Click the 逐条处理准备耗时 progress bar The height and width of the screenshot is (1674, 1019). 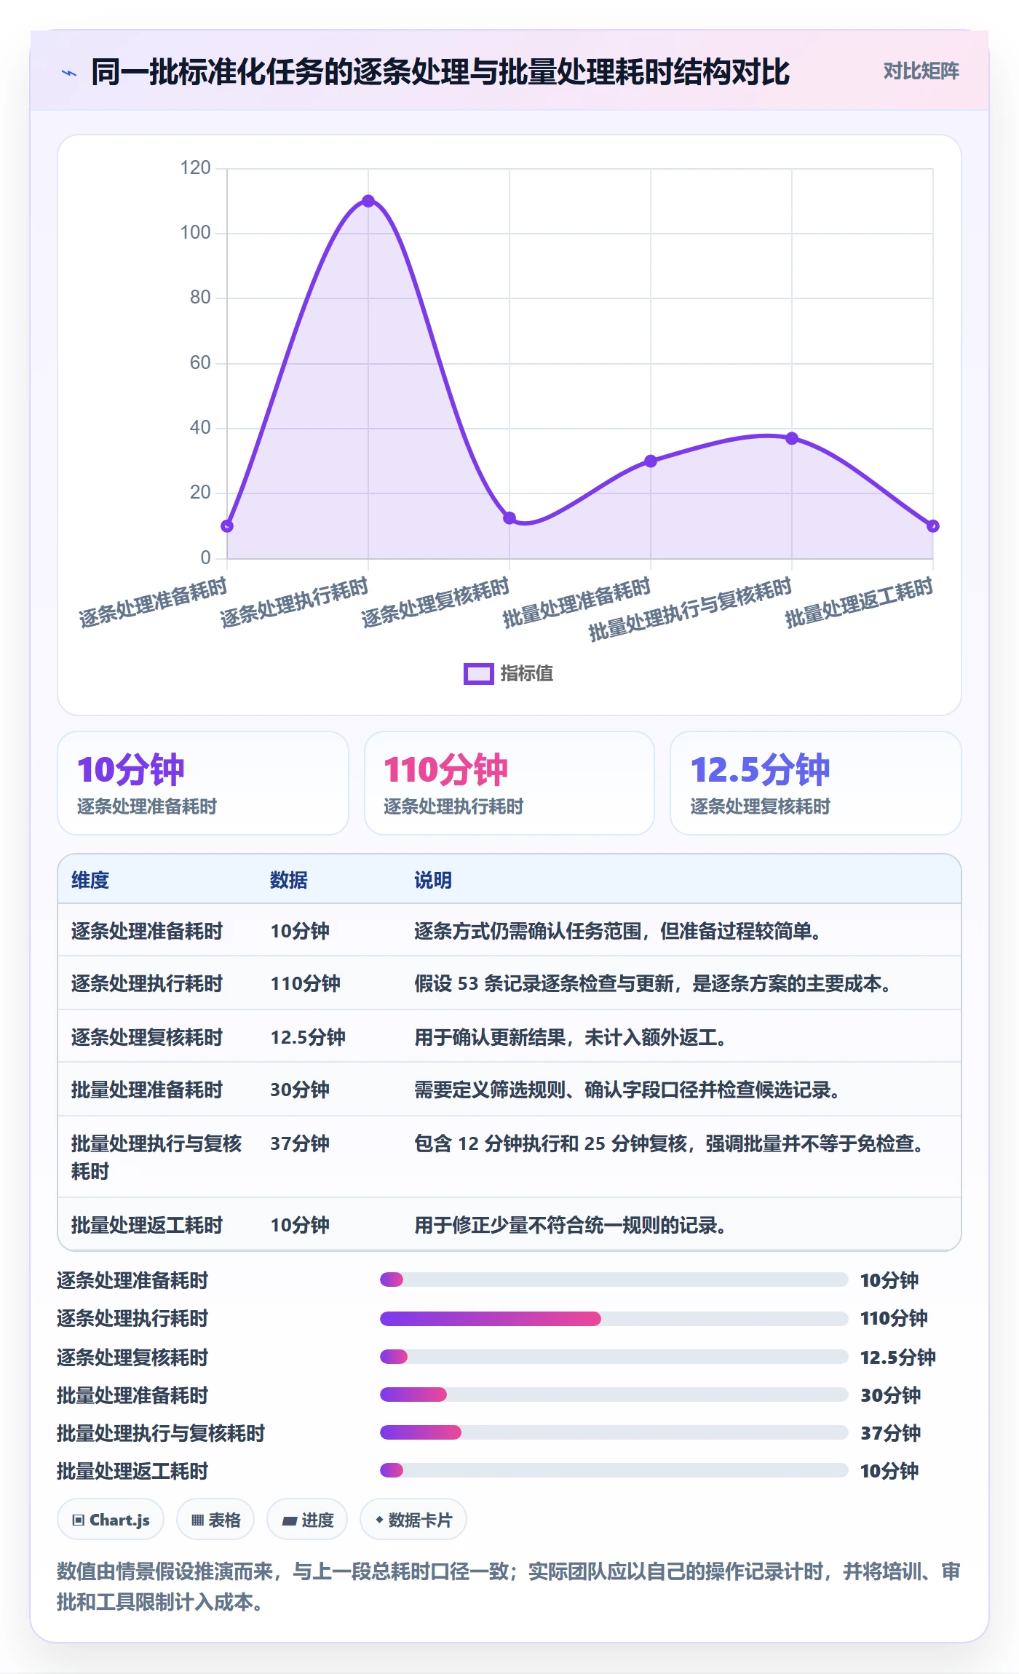(614, 1280)
